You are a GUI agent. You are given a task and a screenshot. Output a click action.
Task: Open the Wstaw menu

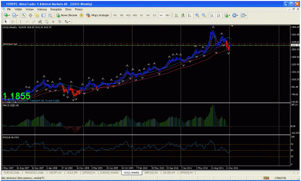pyautogui.click(x=29, y=9)
